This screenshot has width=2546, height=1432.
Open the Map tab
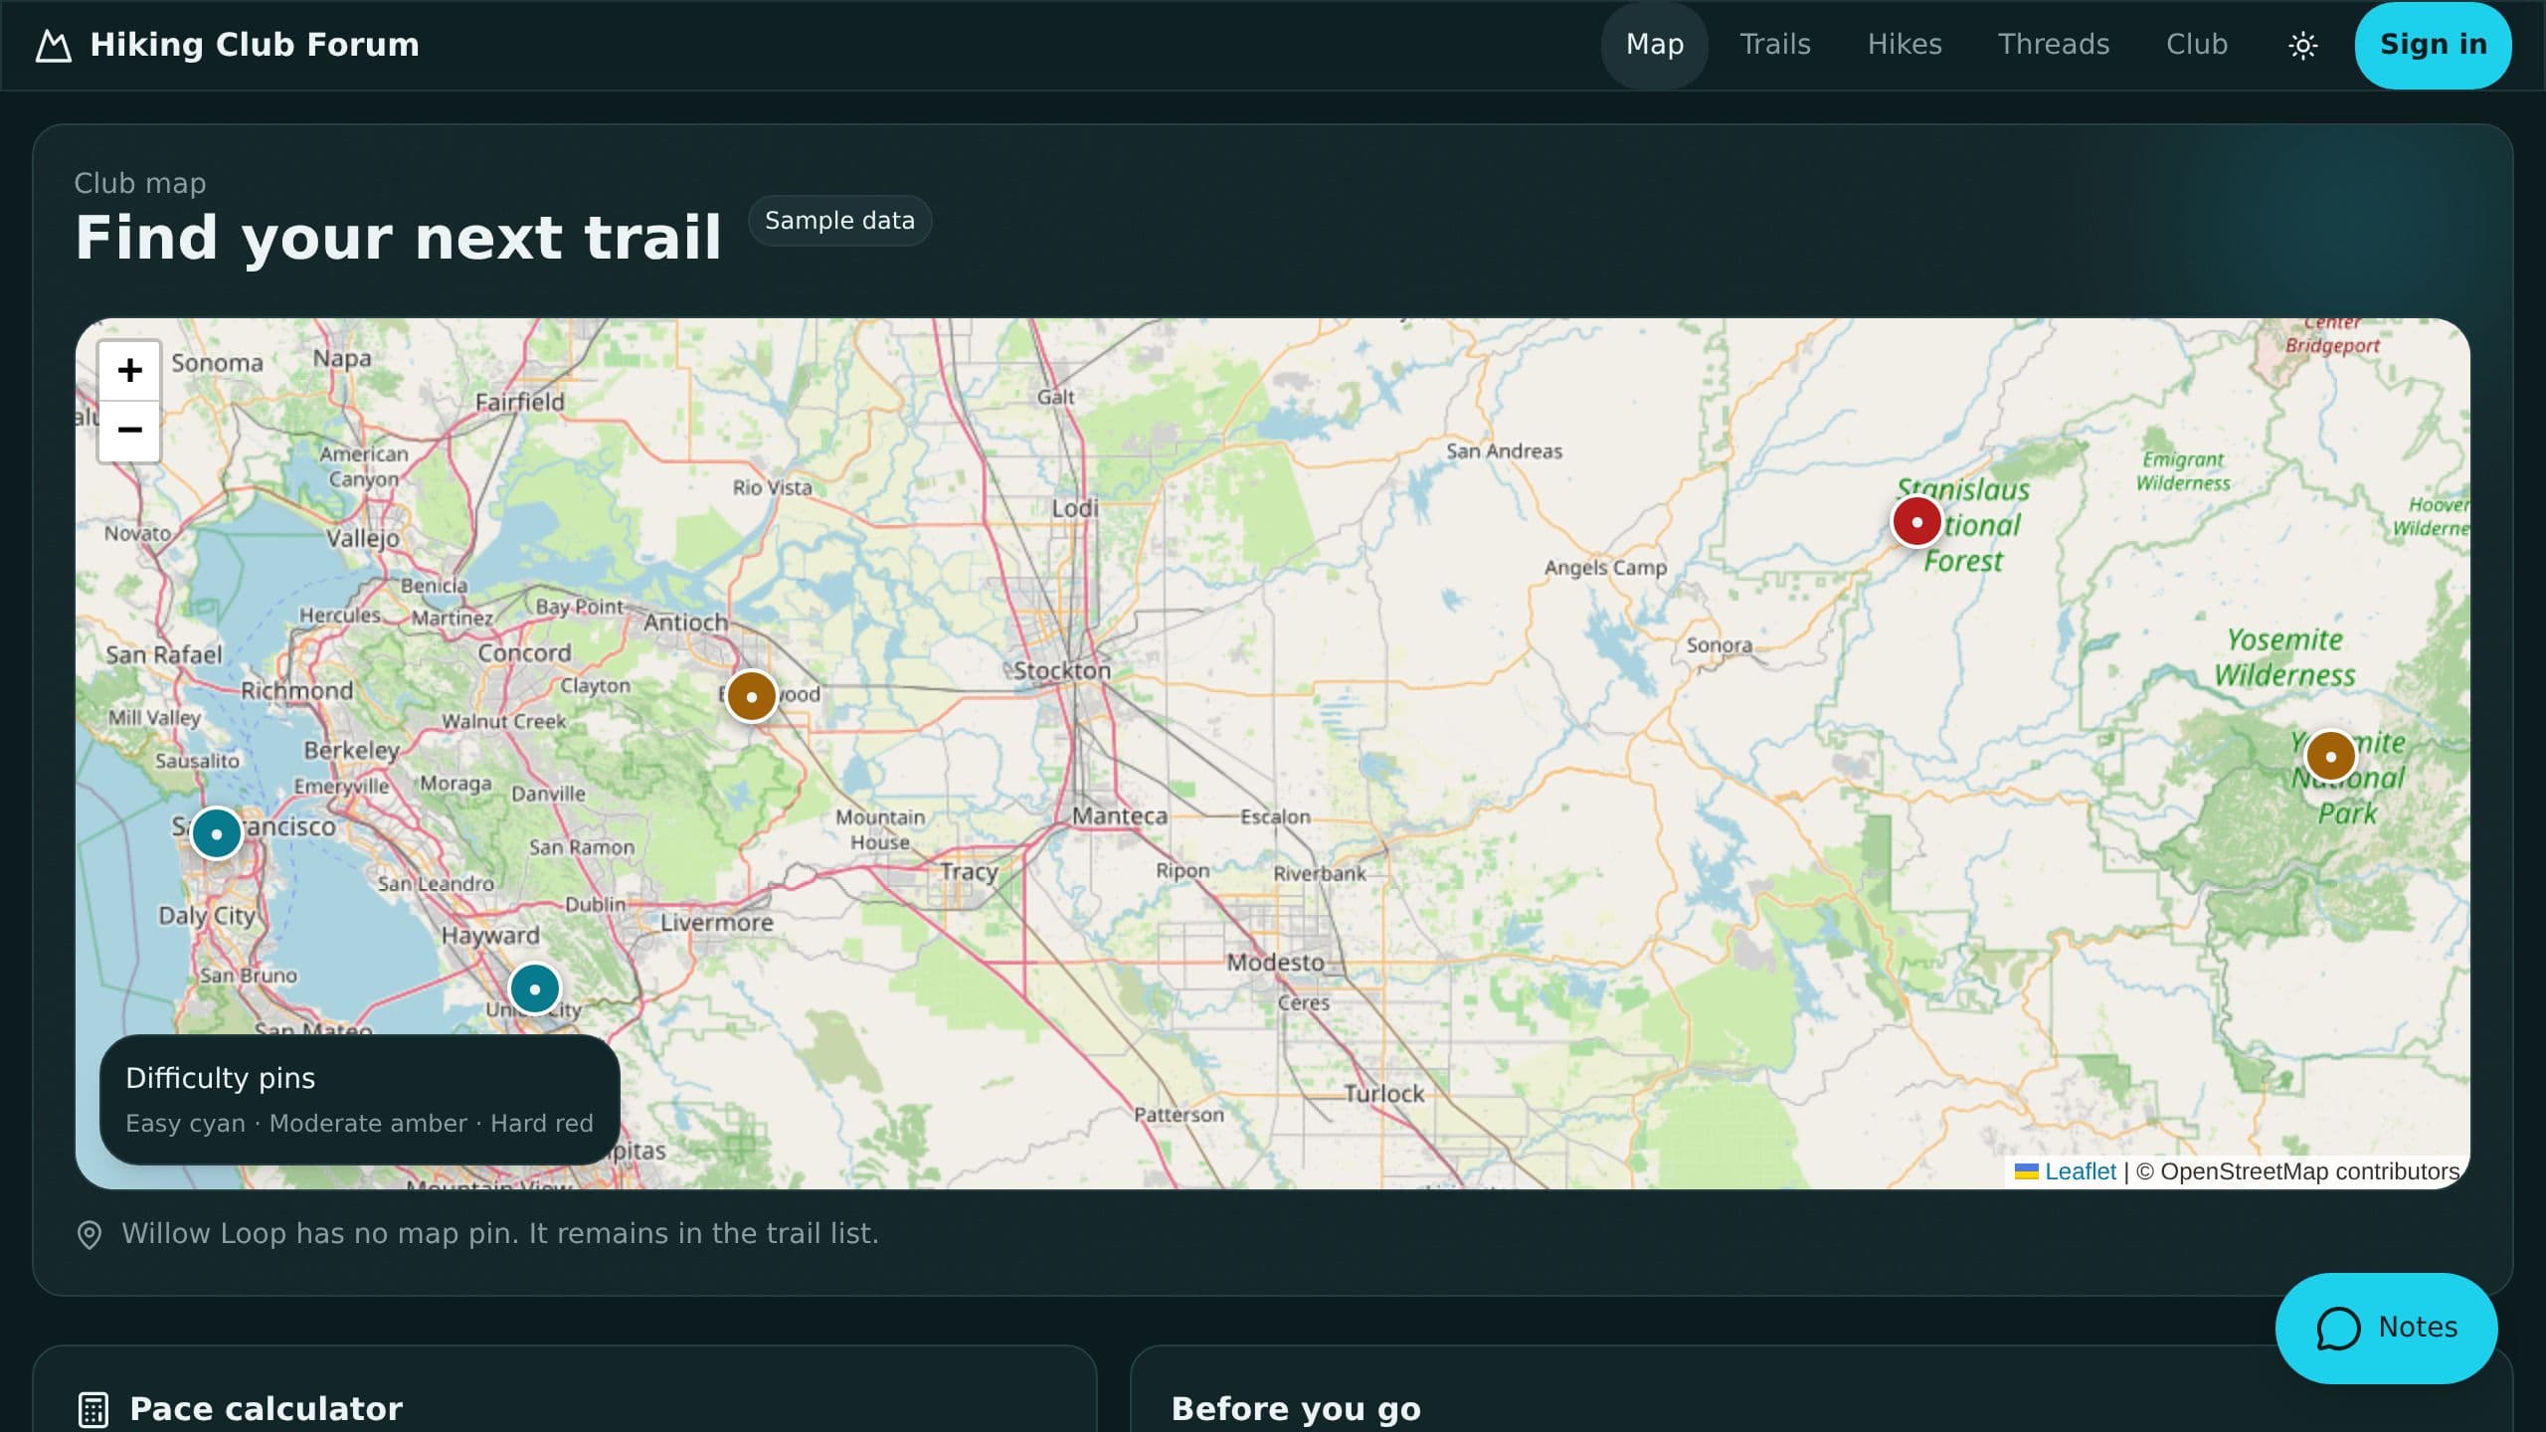(x=1655, y=45)
